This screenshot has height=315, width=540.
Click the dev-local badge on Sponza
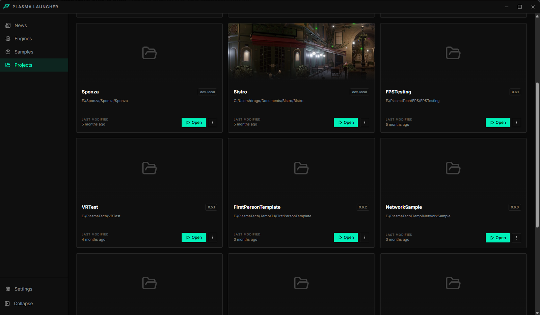point(207,92)
